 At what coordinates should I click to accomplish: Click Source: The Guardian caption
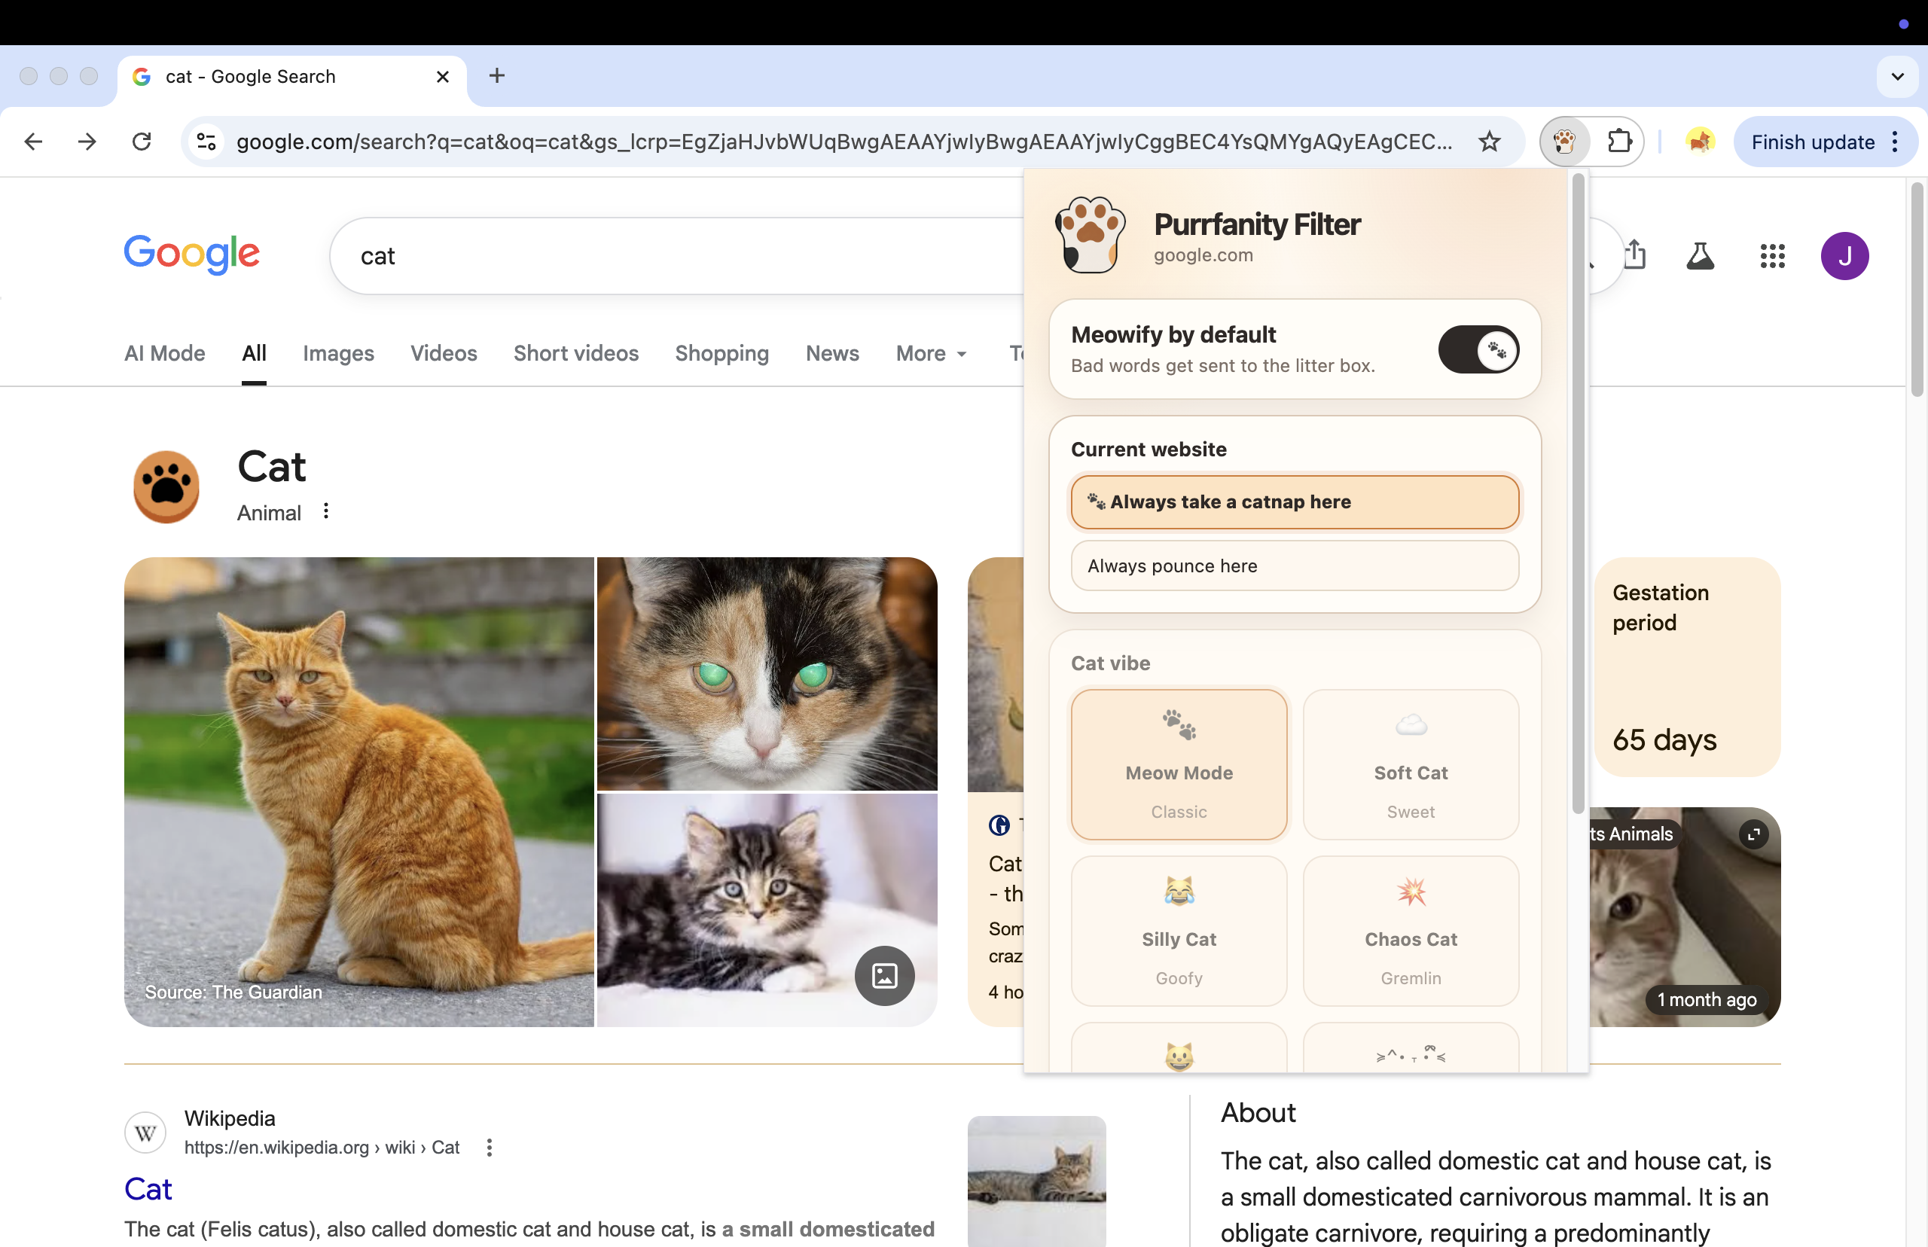pyautogui.click(x=233, y=992)
